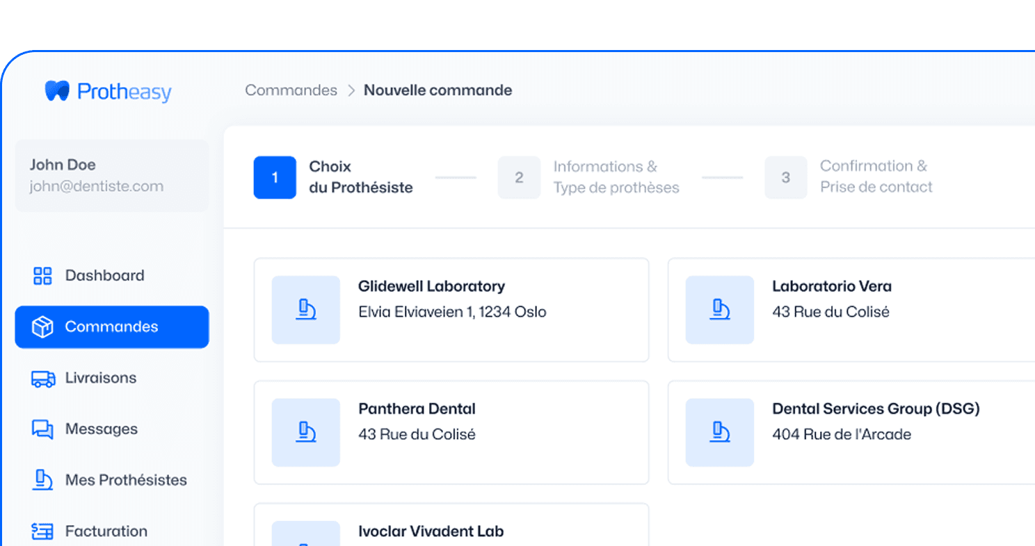Click the Commandes breadcrumb link
1035x546 pixels.
[291, 90]
